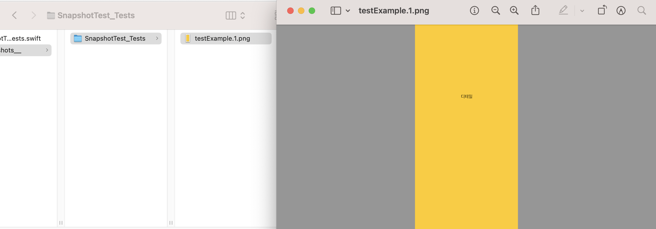Open Finder view options stepper arrows
Screen dimensions: 656x229
[x=243, y=16]
